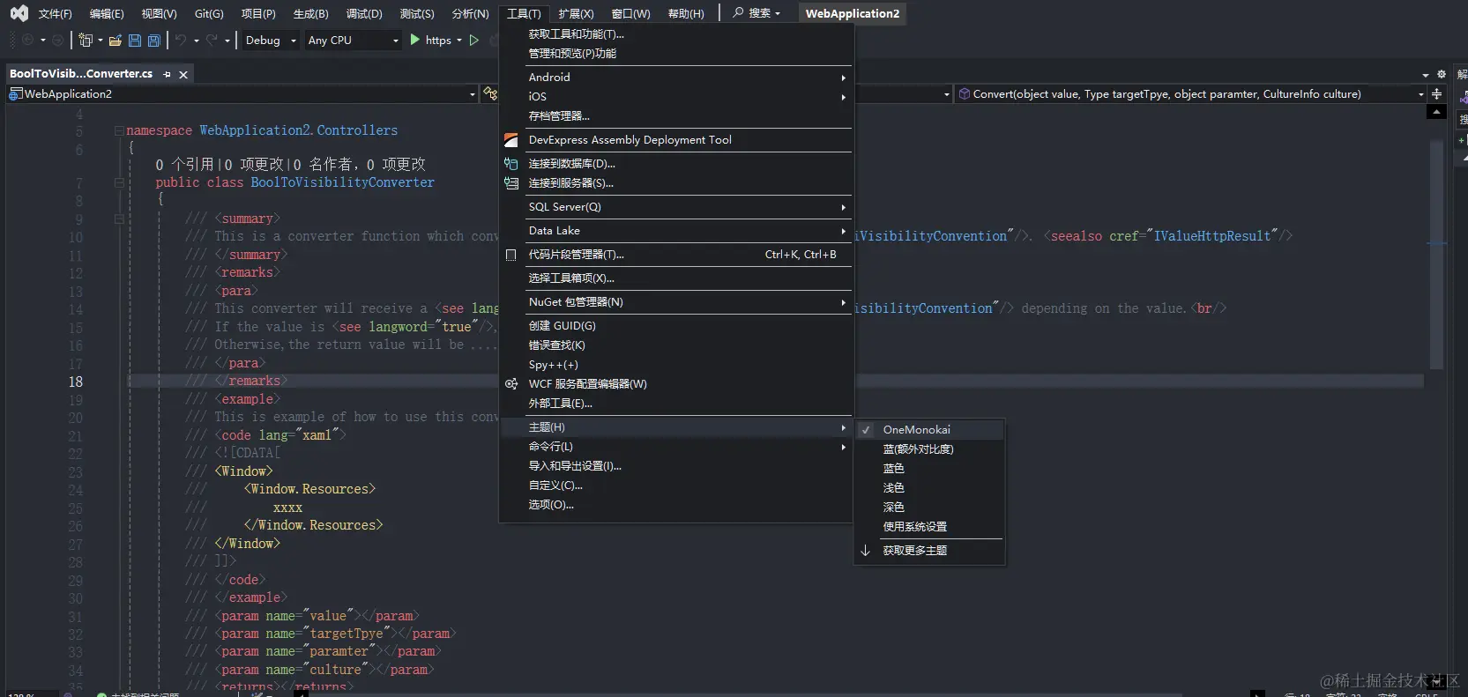
Task: Click the save file icon
Action: [x=135, y=41]
